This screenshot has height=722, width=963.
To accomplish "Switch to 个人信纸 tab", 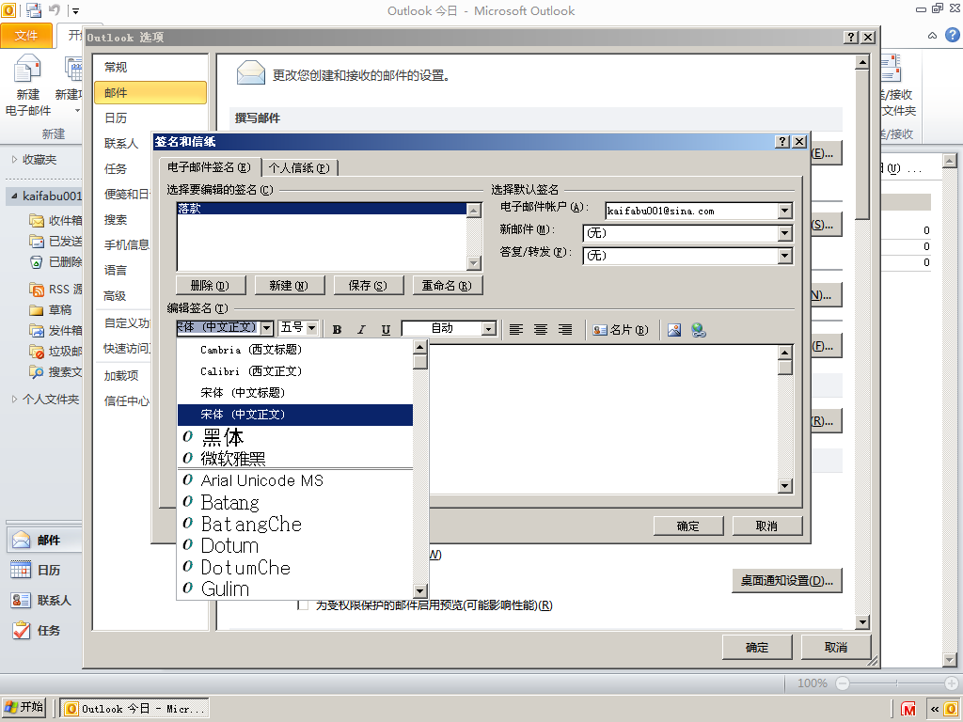I will [299, 167].
